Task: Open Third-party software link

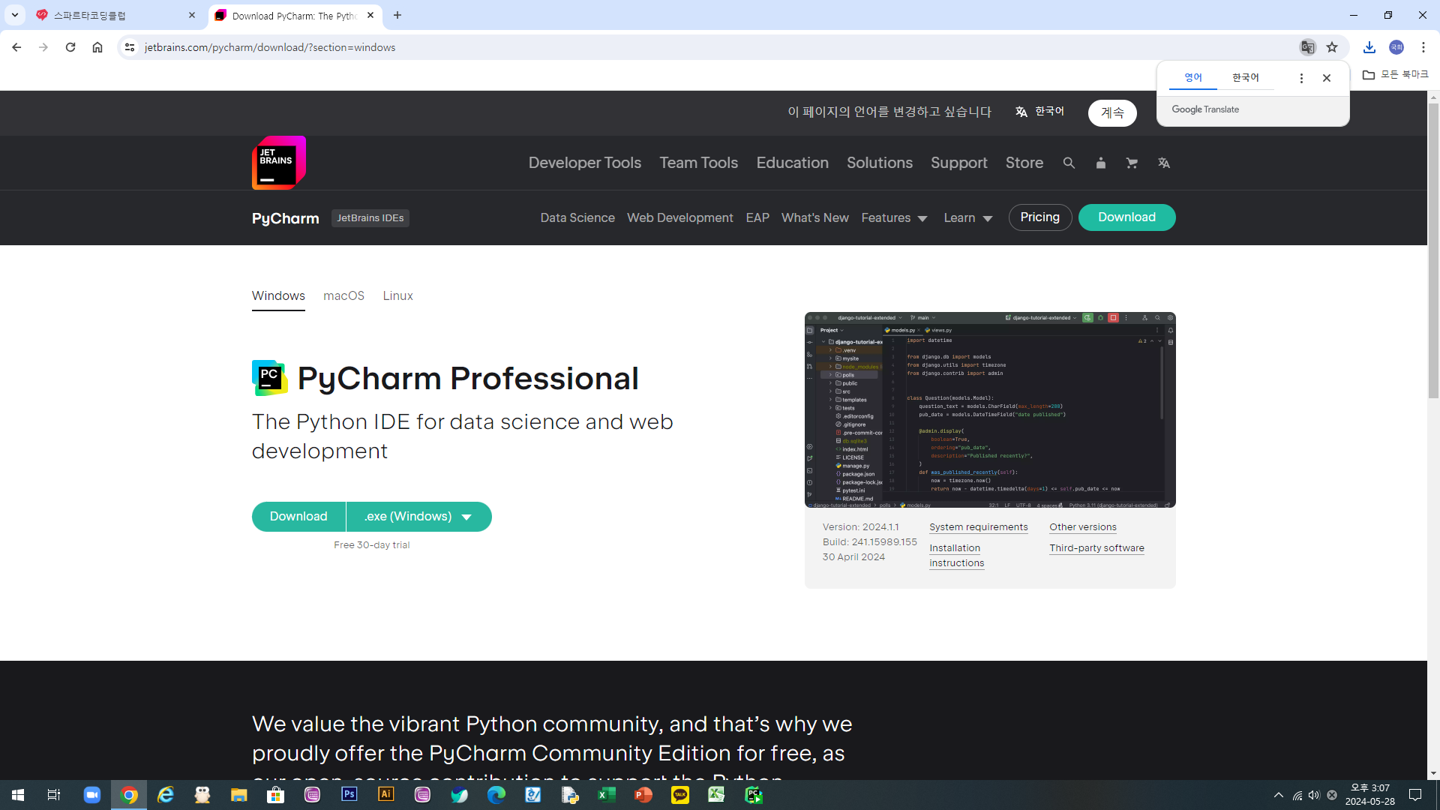Action: [x=1097, y=548]
